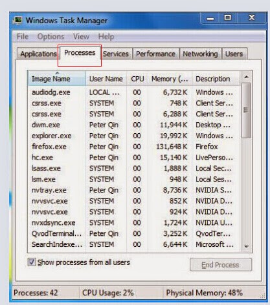Select the lsass.exe process
Image resolution: width=270 pixels, height=305 pixels.
[x=134, y=168]
